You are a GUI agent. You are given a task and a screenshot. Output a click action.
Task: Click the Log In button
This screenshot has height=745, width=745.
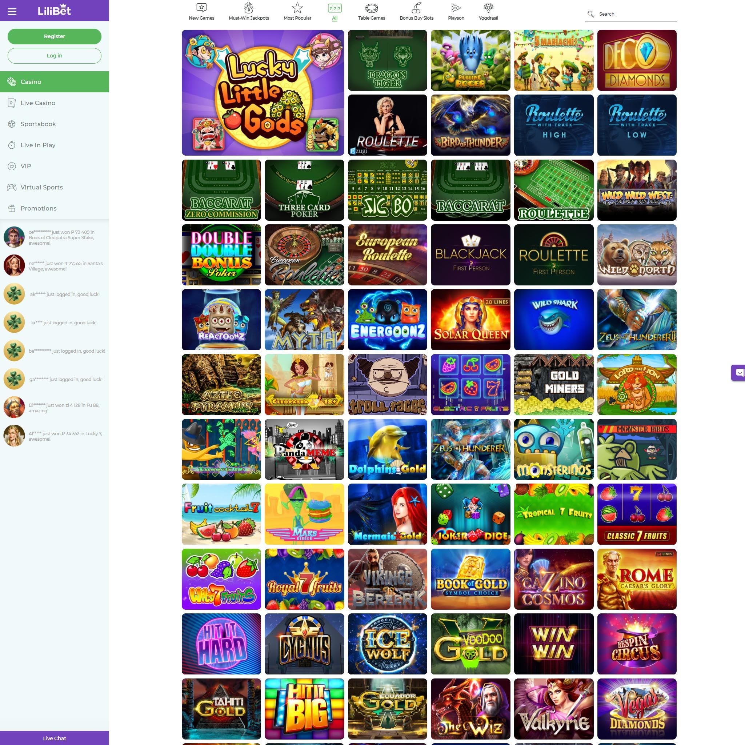54,55
